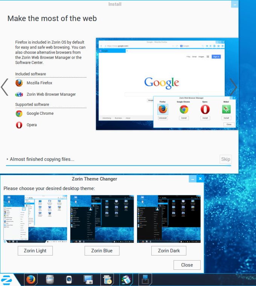Click the 'Install' window title
The image size is (256, 286).
coord(115,4)
